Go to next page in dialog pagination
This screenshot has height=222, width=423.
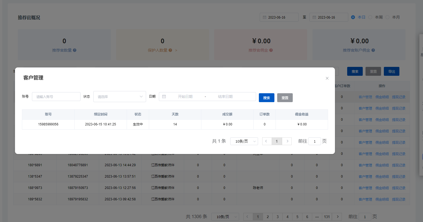(x=287, y=141)
